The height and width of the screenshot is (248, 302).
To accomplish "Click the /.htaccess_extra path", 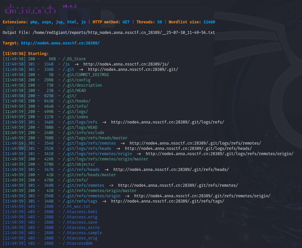I will tap(81, 227).
